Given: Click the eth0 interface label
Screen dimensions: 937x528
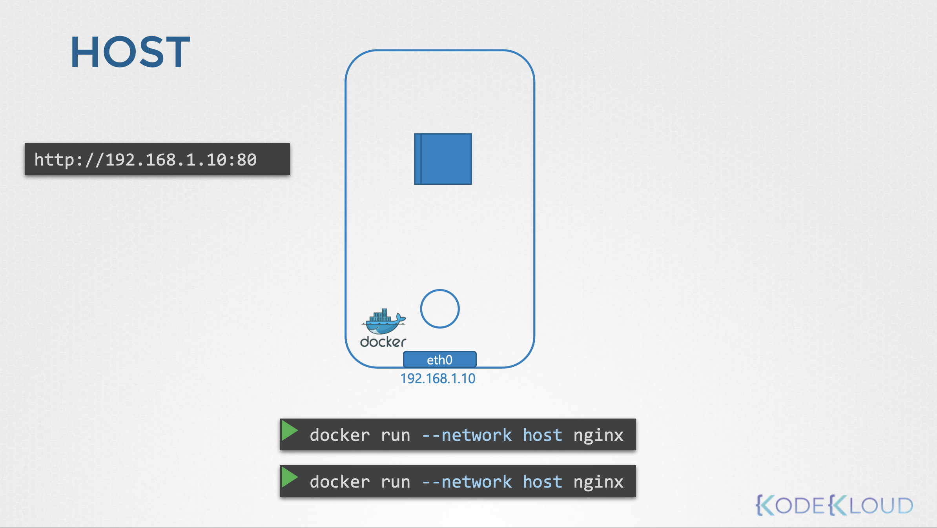Looking at the screenshot, I should 440,359.
